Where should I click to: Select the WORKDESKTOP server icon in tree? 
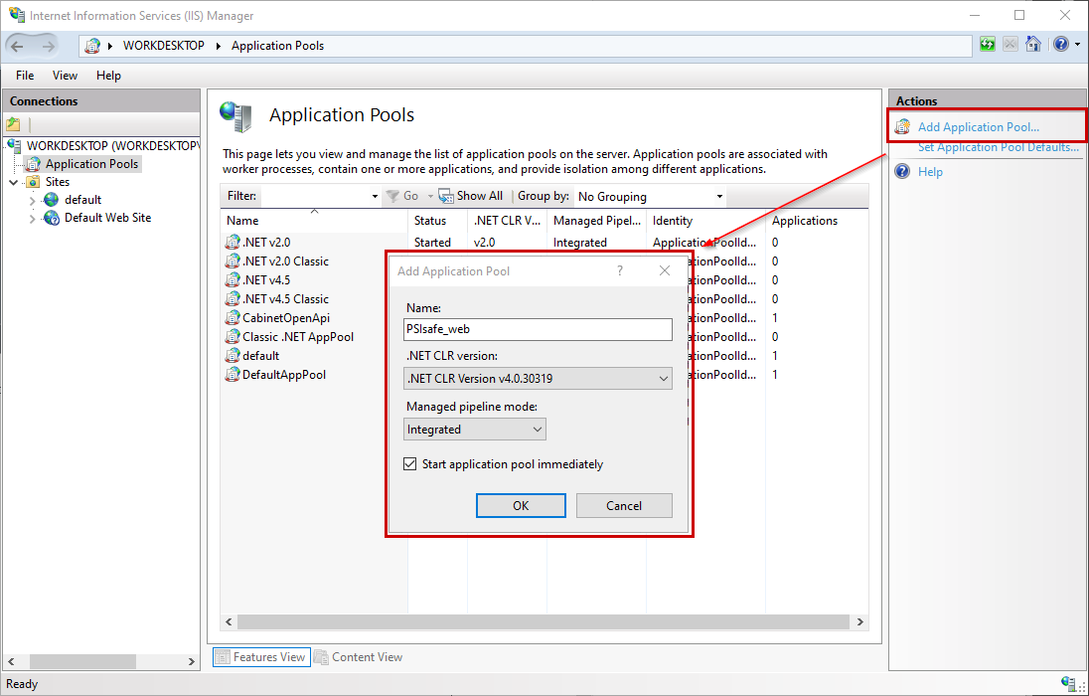[15, 146]
